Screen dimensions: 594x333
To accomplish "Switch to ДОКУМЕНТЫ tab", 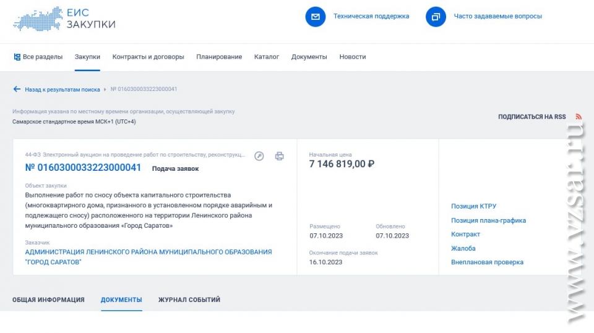I will (121, 300).
